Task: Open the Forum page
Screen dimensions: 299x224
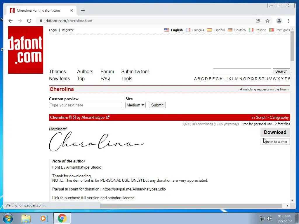Action: [x=107, y=72]
